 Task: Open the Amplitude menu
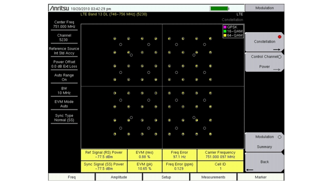(x=119, y=177)
